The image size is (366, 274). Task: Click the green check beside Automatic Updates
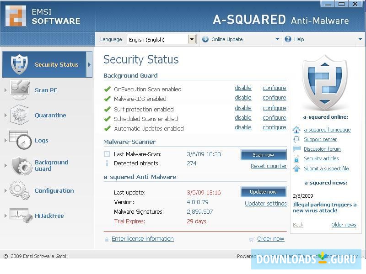[x=108, y=128]
